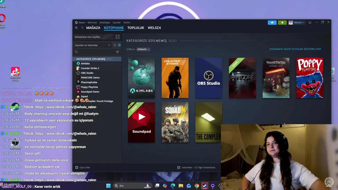The width and height of the screenshot is (338, 190).
Task: Click the Poppy Playtime sidebar icon
Action: [78, 87]
